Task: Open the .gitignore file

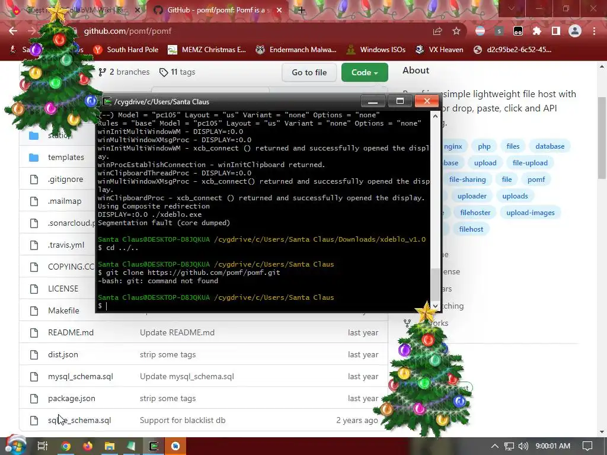Action: (65, 179)
